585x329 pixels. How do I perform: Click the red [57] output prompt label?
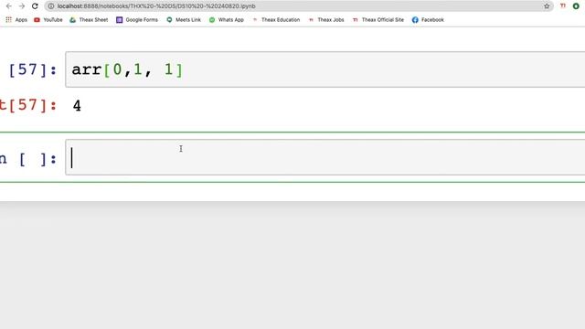click(28, 105)
